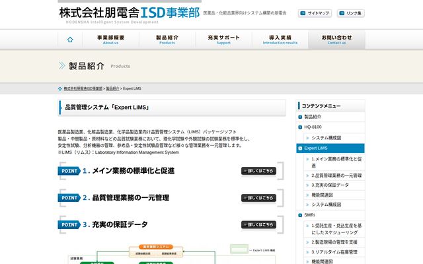Open お問い合わせ Contact us page
The width and height of the screenshot is (423, 264).
[x=336, y=40]
